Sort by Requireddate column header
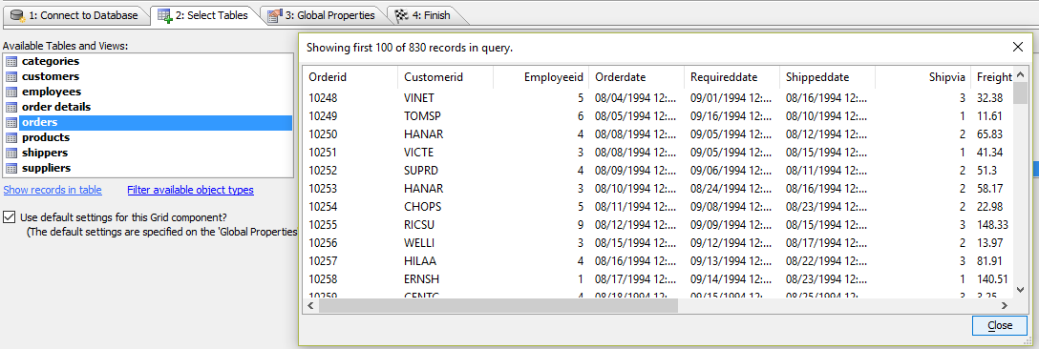 (x=732, y=77)
